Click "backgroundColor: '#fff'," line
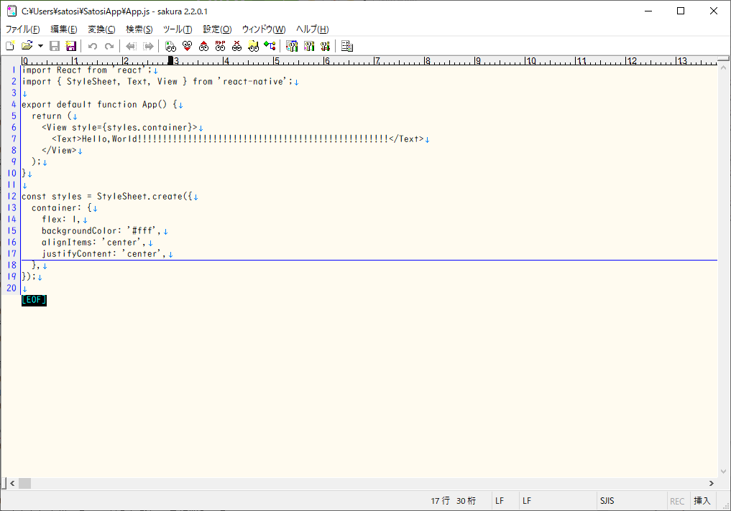This screenshot has height=511, width=731. click(101, 230)
